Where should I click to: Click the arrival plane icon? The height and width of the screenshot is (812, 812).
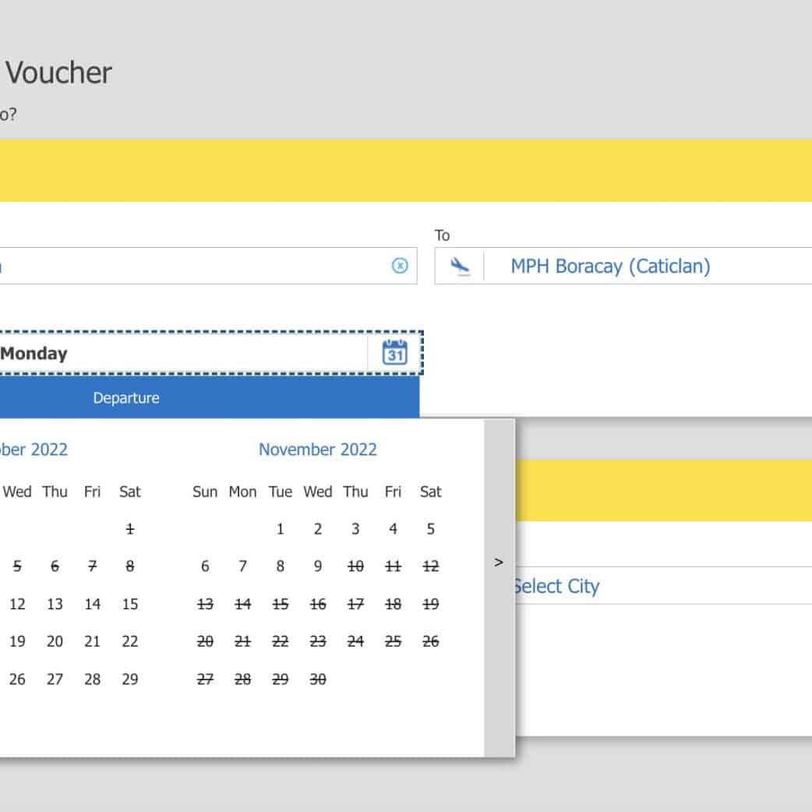[x=461, y=267]
